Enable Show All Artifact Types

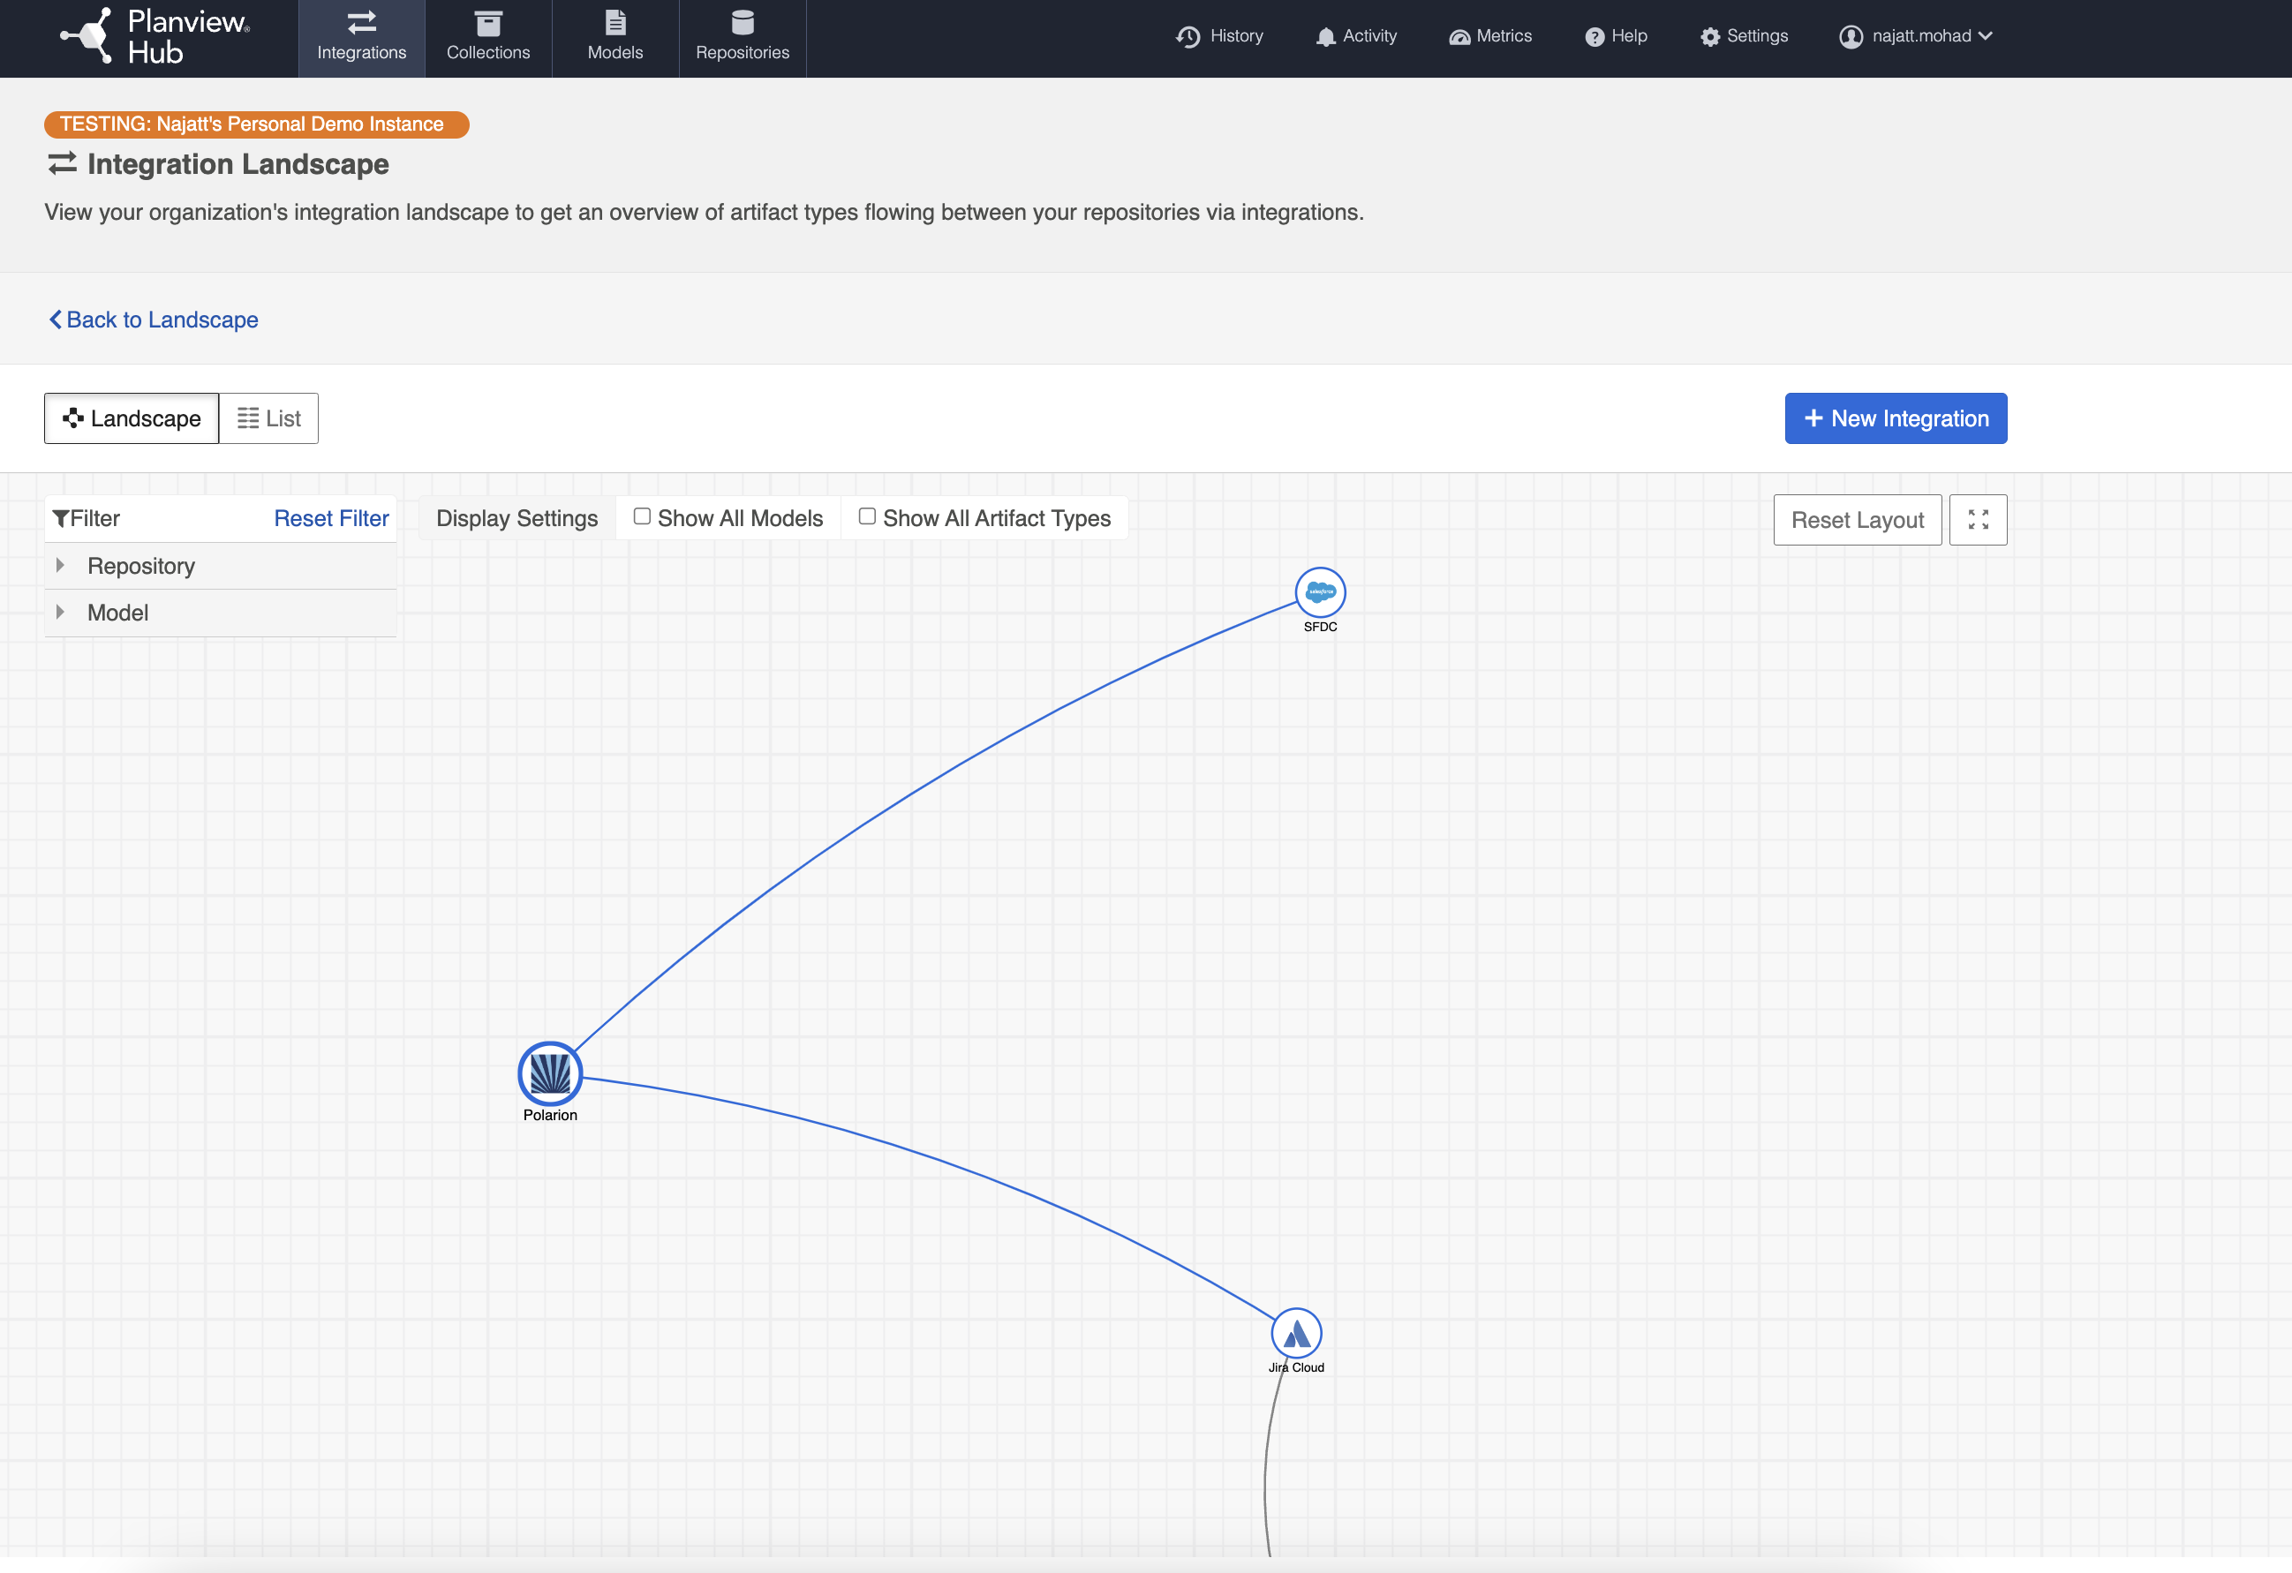coord(867,515)
